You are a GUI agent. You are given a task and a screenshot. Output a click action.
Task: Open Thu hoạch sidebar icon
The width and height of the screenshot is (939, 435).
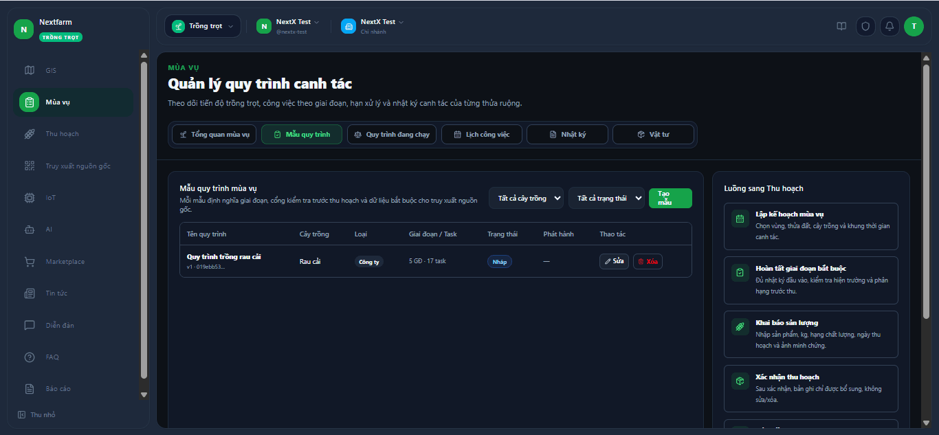pyautogui.click(x=30, y=134)
